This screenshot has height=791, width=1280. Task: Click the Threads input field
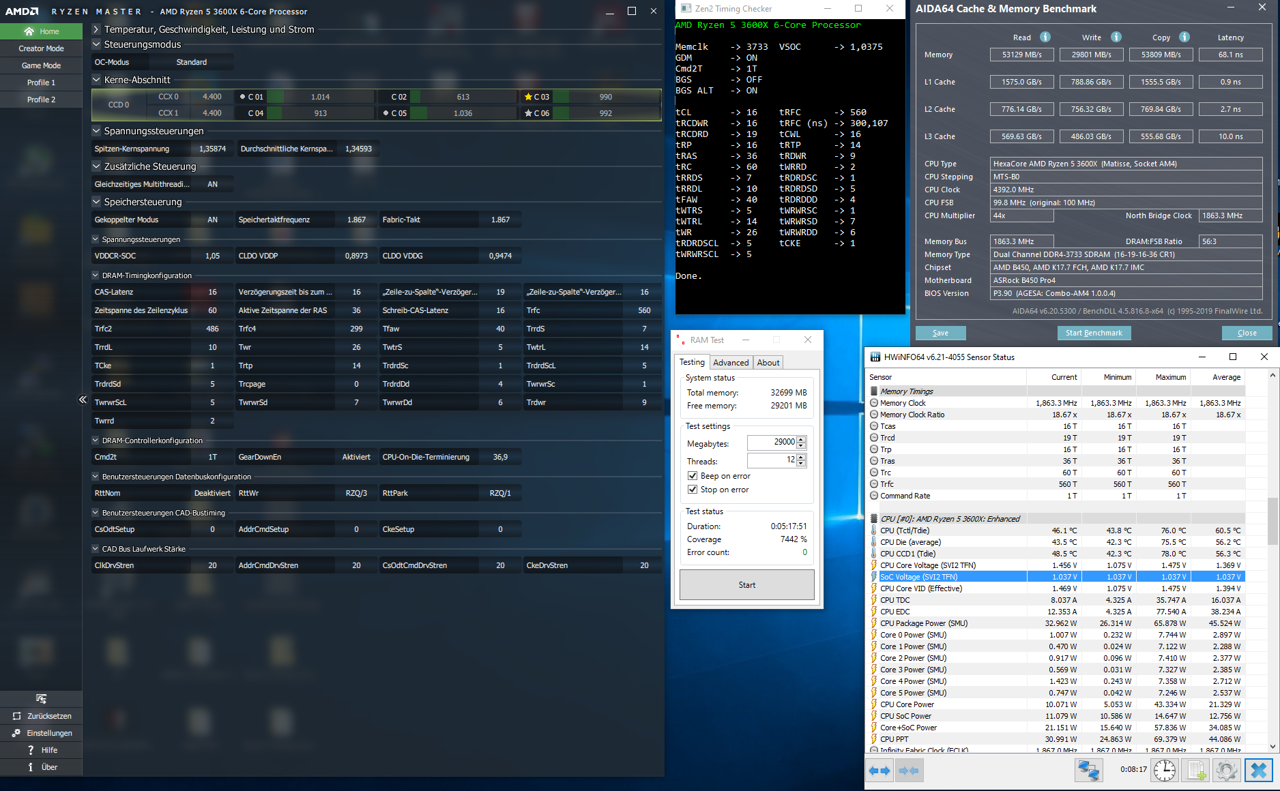pos(772,460)
